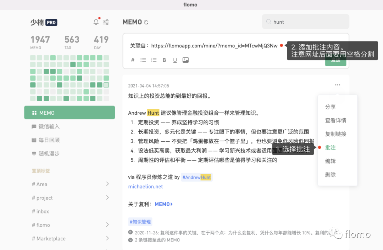This screenshot has height=250, width=383.
Task: Expand the # Marketplace tag
Action: 107,238
